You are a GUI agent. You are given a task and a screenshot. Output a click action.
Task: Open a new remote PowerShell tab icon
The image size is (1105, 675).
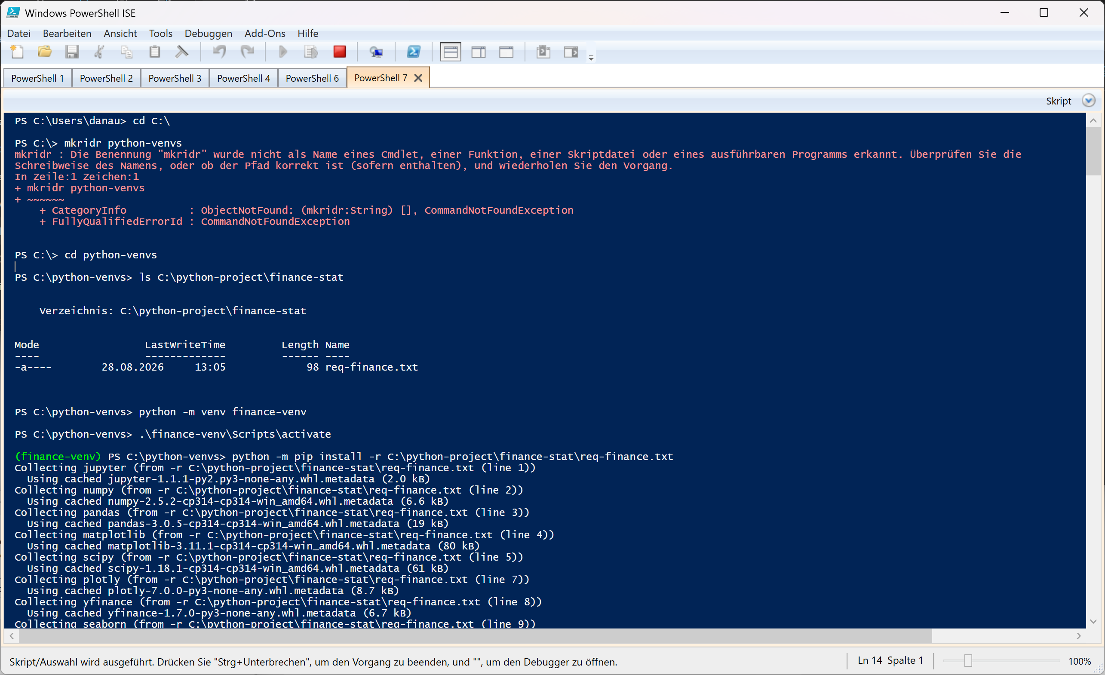click(x=376, y=52)
